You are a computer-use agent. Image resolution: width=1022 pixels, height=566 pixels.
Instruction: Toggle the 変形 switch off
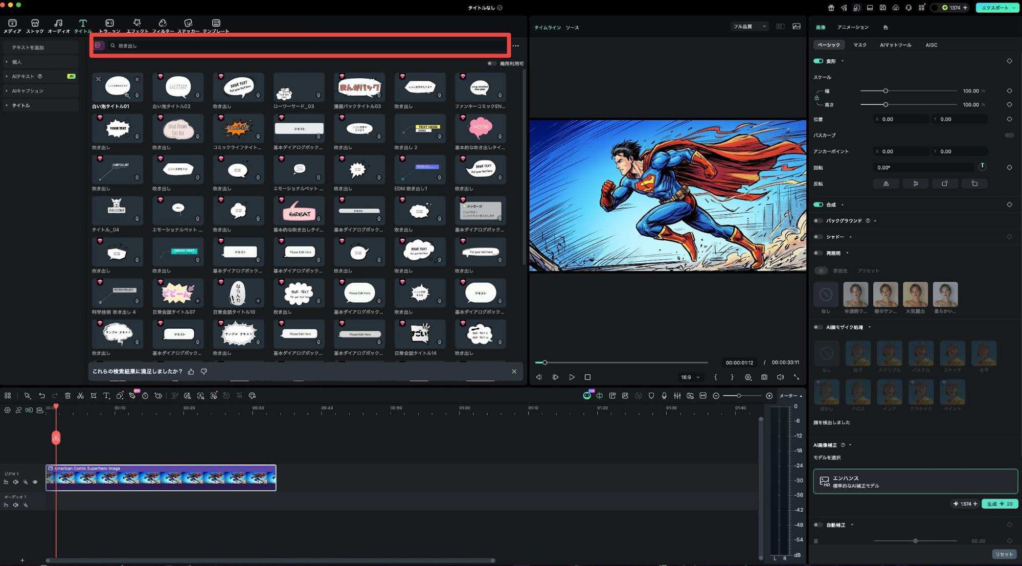pos(818,61)
